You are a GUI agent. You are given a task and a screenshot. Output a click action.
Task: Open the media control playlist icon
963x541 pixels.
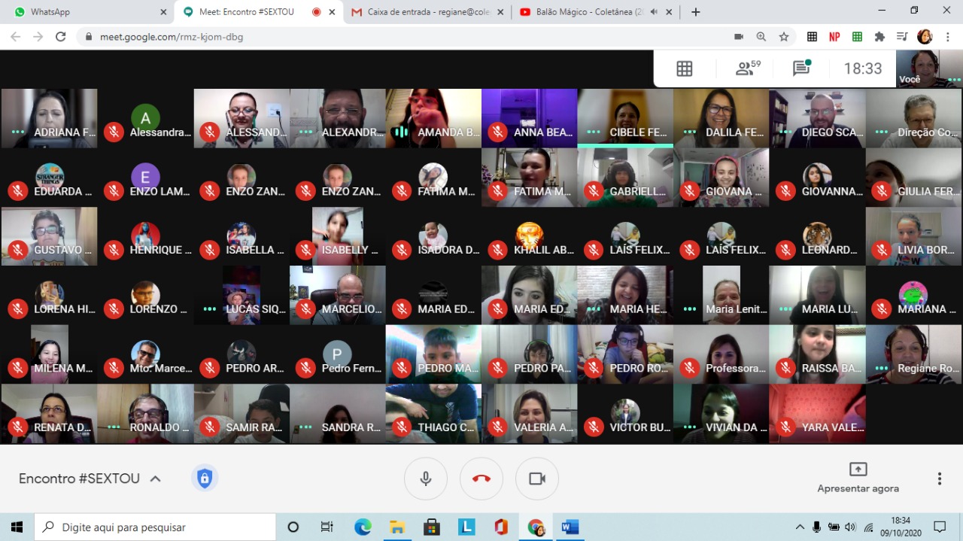click(902, 37)
